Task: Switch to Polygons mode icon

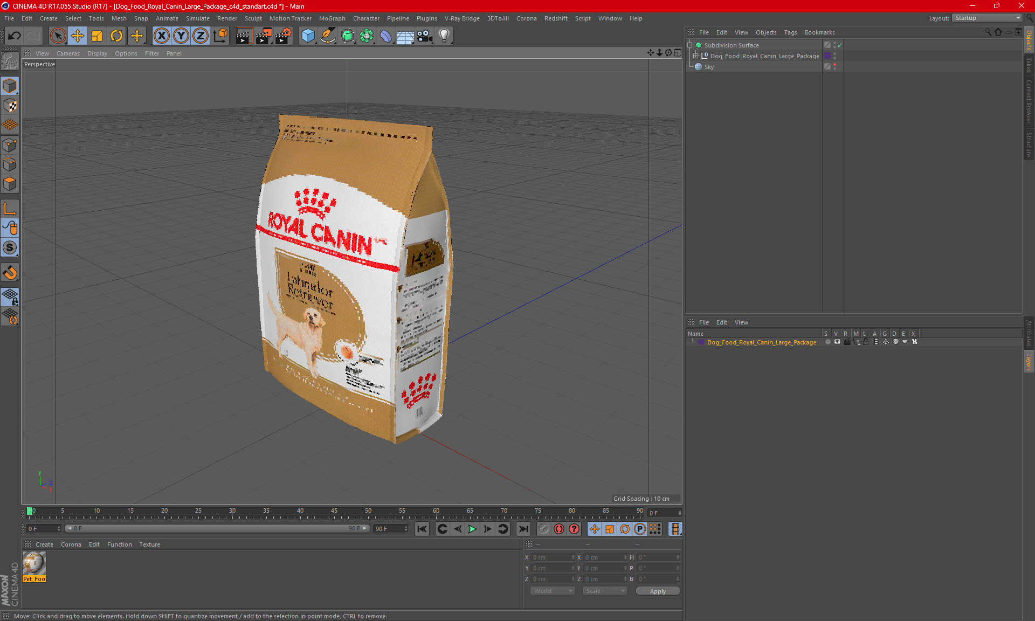Action: pos(10,184)
